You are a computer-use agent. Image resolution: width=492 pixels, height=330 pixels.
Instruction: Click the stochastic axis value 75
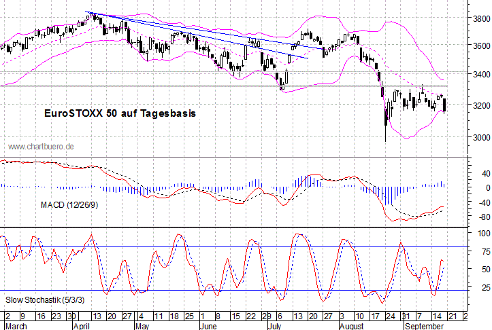pyautogui.click(x=486, y=252)
